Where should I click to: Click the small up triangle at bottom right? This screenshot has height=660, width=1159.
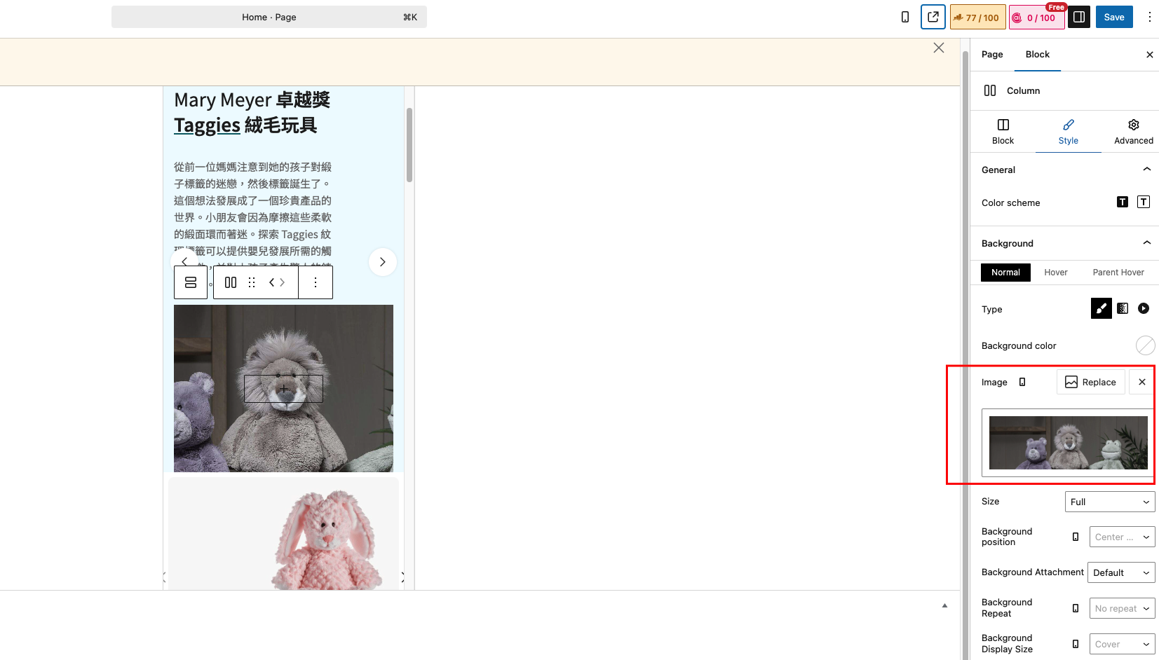[944, 605]
